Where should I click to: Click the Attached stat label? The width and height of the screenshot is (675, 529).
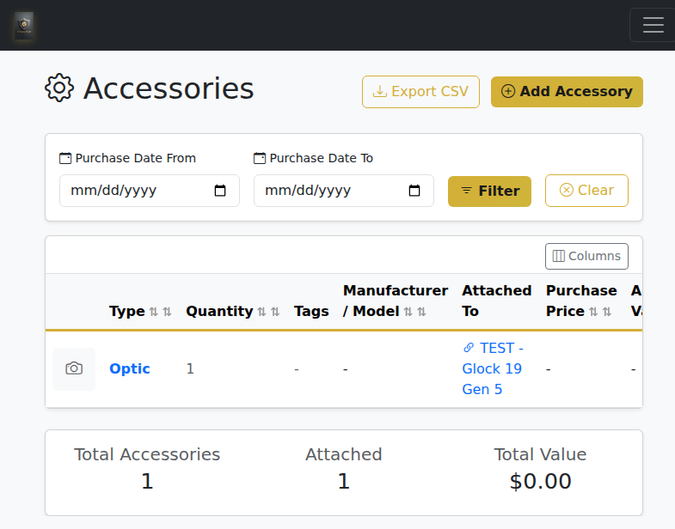[344, 454]
